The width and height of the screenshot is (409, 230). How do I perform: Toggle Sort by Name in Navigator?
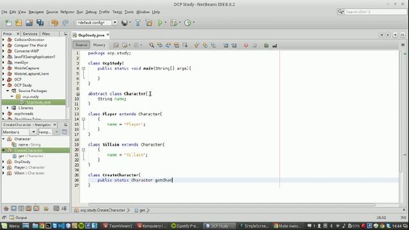56,208
